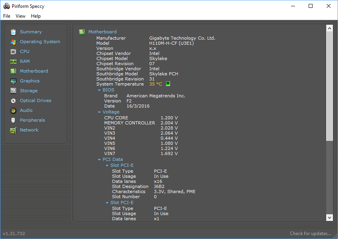Click Slot Designation J6B2 value
This screenshot has width=338, height=239.
pyautogui.click(x=159, y=186)
